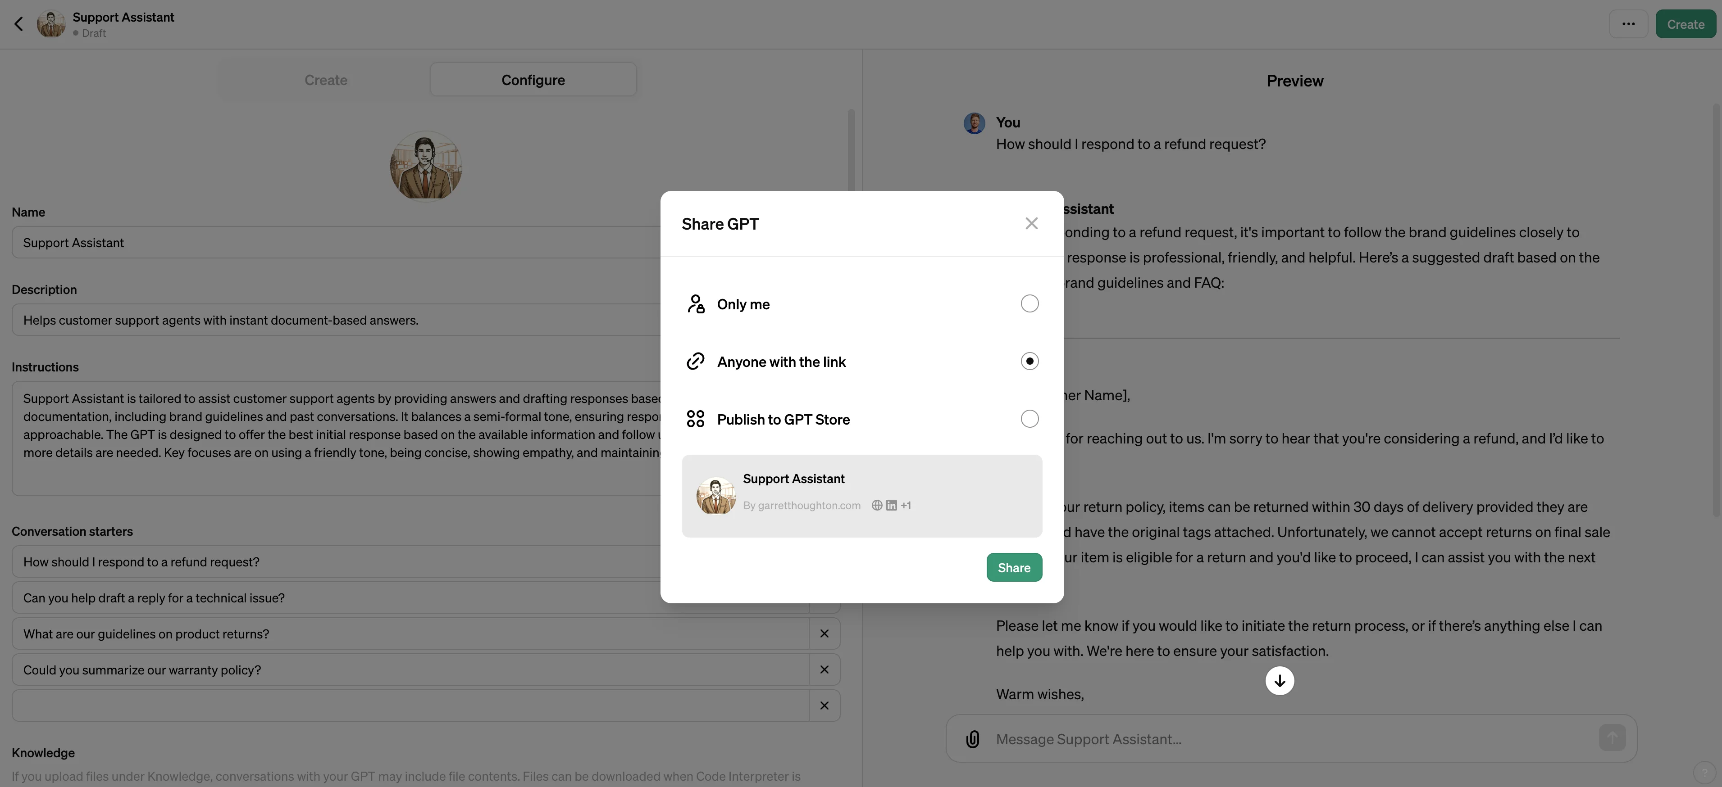Remove the warranty policy conversation starter

pos(824,669)
